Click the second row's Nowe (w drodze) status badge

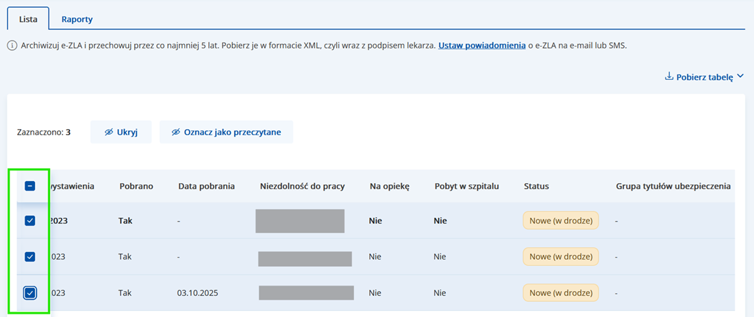click(x=560, y=257)
